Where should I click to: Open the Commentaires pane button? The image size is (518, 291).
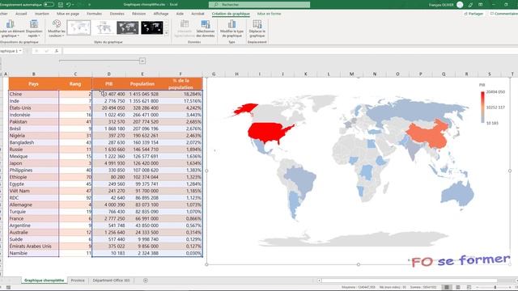click(503, 14)
